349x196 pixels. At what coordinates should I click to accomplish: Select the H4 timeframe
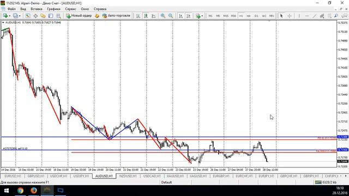click(x=249, y=16)
